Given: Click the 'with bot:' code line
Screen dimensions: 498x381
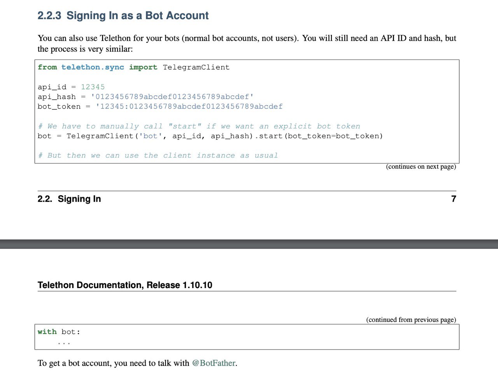Looking at the screenshot, I should pyautogui.click(x=59, y=332).
